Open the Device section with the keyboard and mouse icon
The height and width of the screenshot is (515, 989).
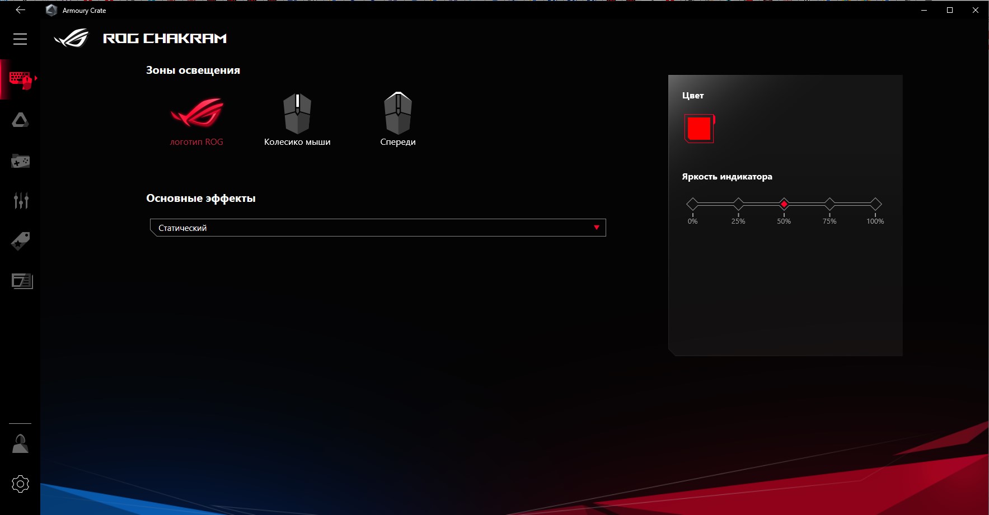[20, 79]
